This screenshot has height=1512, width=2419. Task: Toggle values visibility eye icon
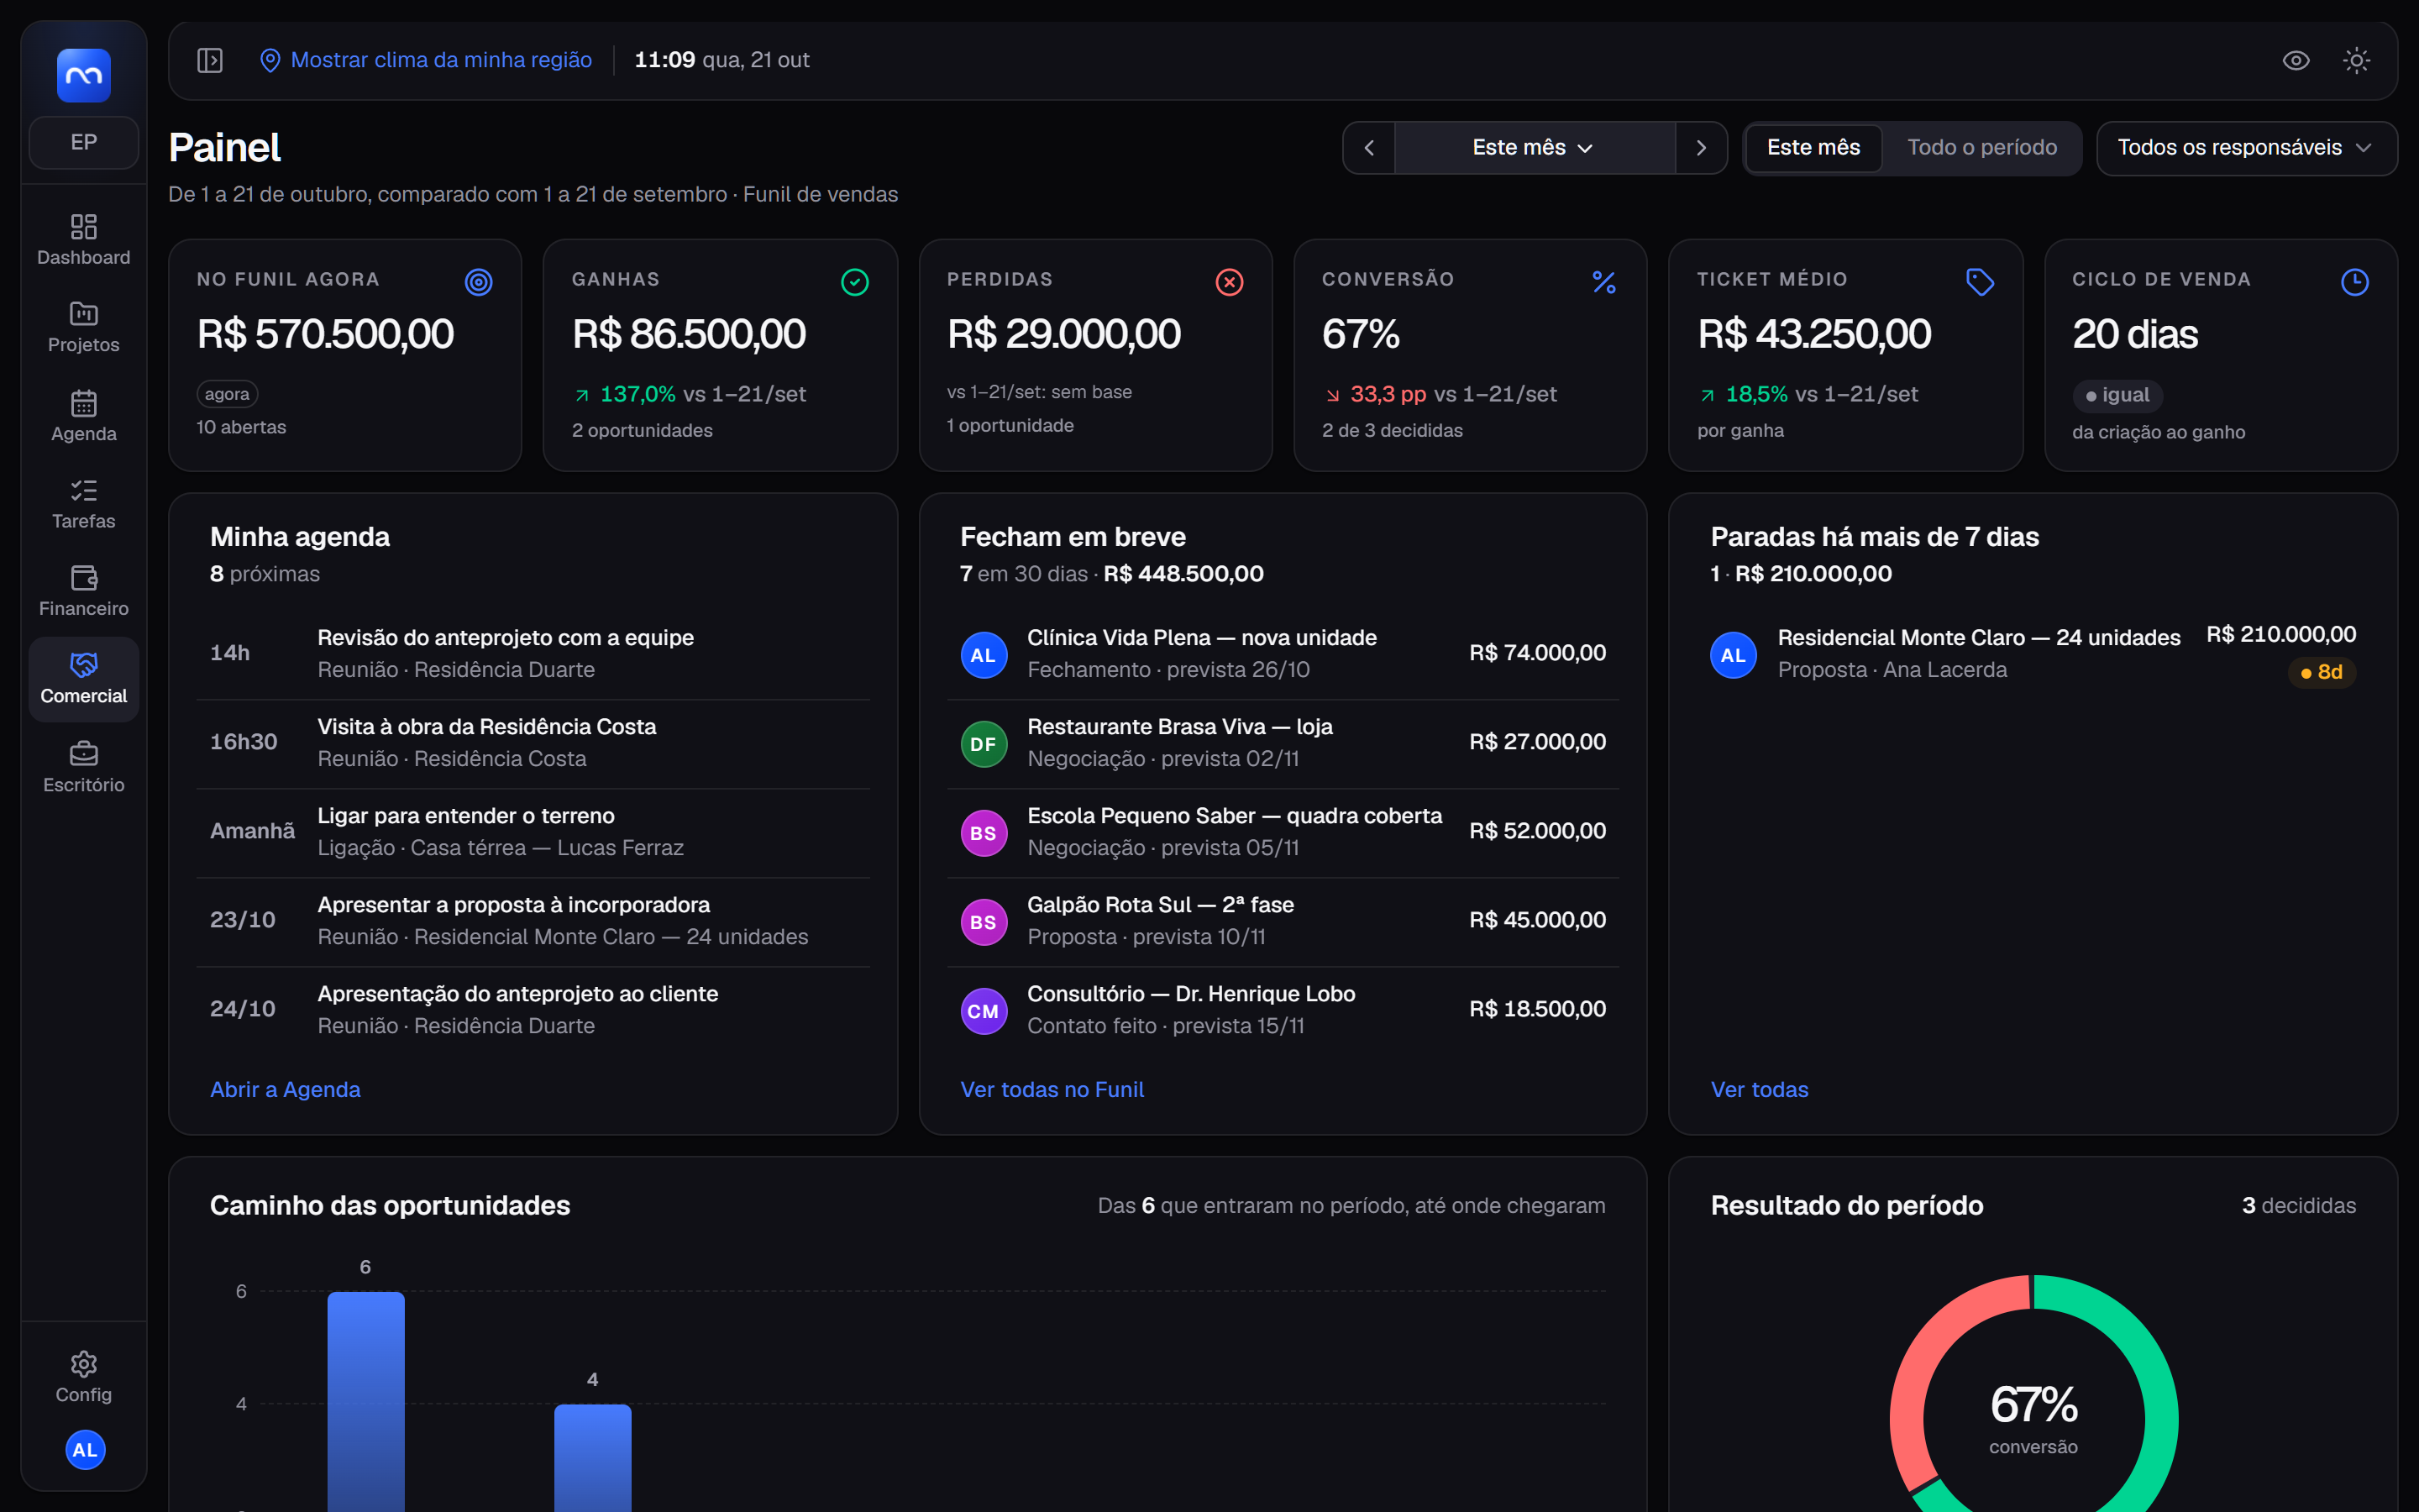2296,60
